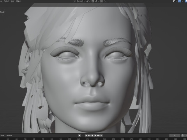Screen dimensions: 187x140
Task: Click frame 200 on timeline ruler
Action: 158,139
